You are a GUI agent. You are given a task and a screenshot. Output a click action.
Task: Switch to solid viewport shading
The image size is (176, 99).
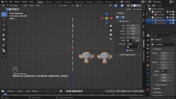134,5
